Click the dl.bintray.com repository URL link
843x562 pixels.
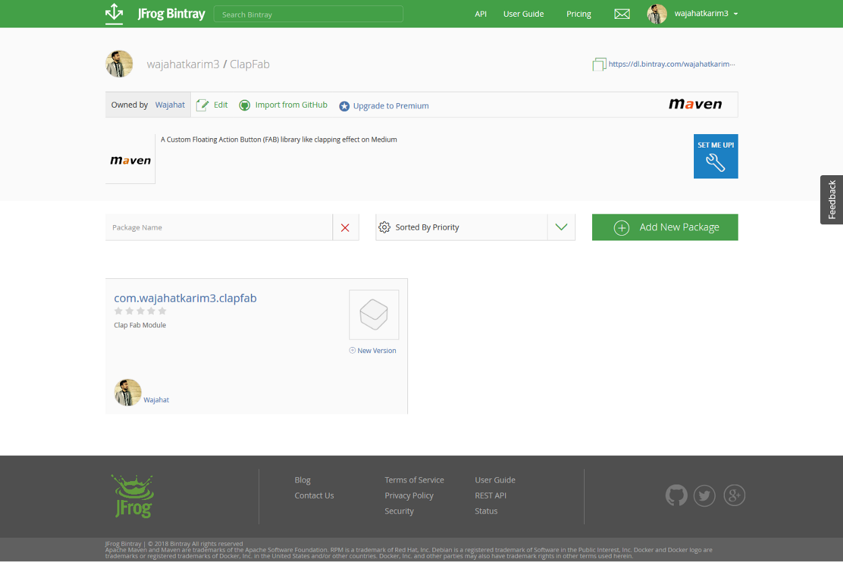tap(672, 64)
